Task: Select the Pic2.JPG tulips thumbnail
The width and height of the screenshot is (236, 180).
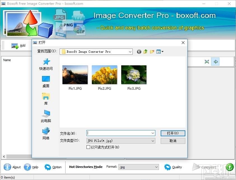Action: pos(104,75)
